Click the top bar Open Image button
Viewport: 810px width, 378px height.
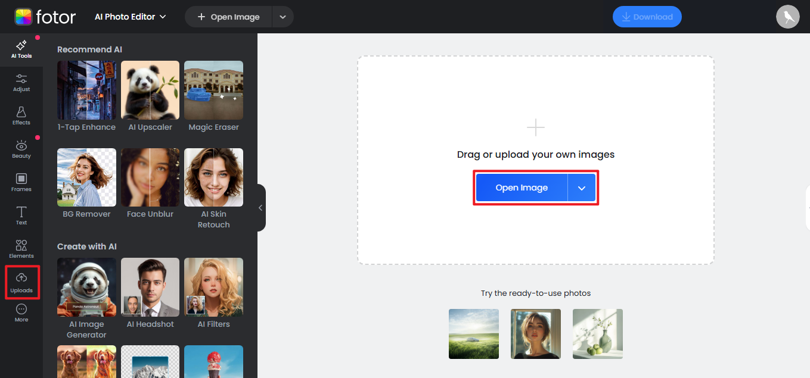(228, 17)
